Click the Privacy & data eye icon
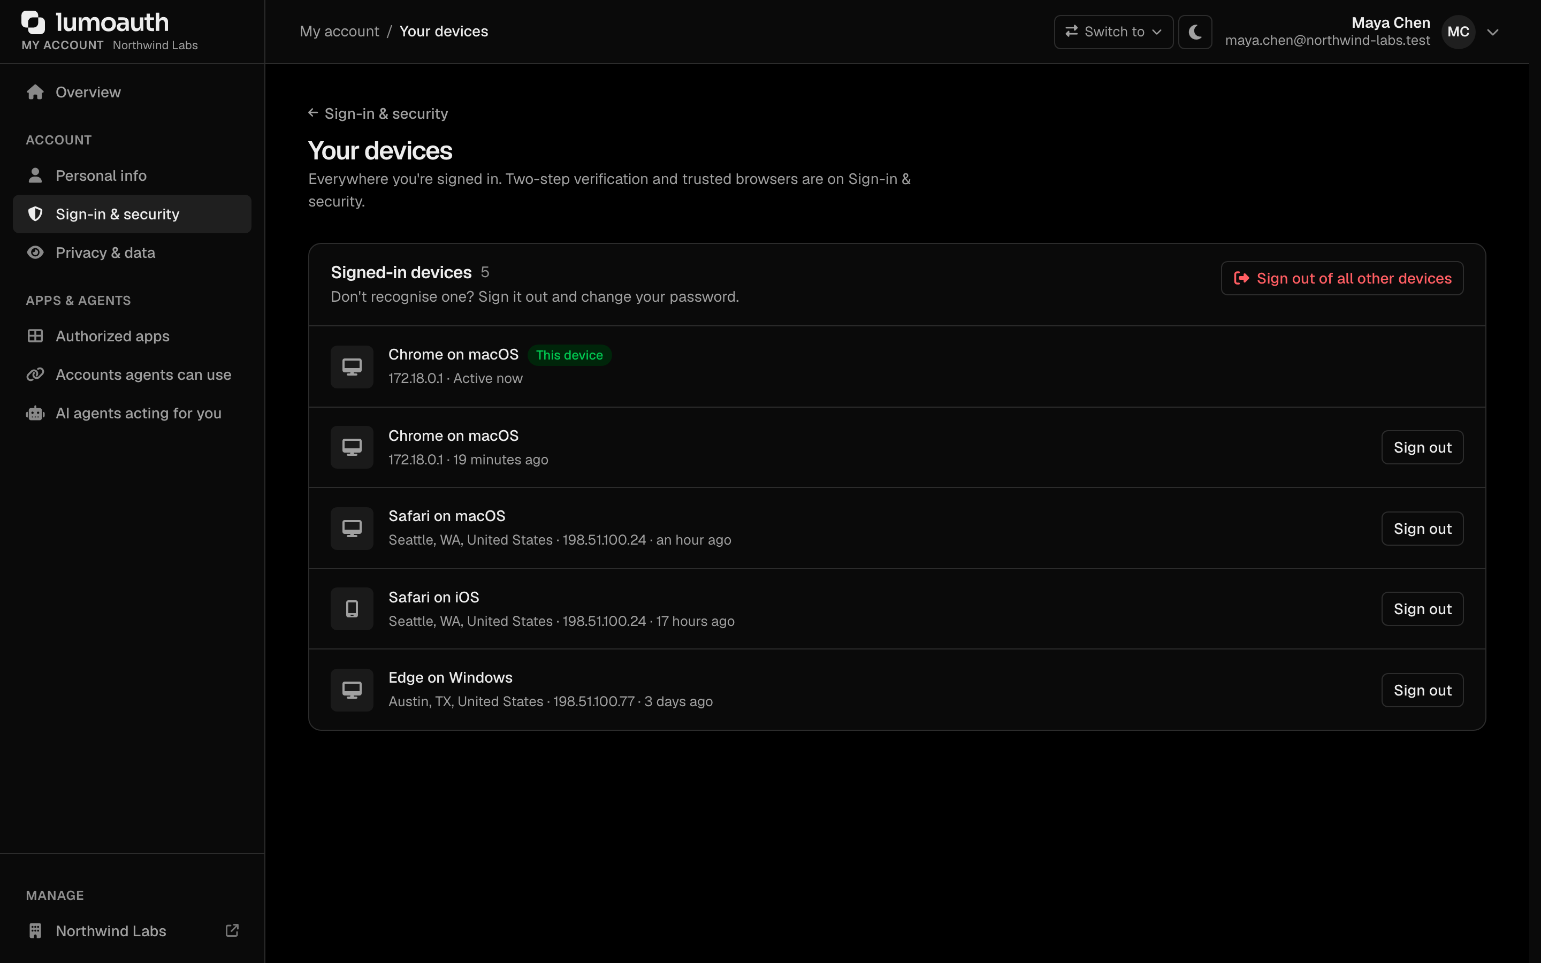This screenshot has height=963, width=1541. pyautogui.click(x=36, y=252)
